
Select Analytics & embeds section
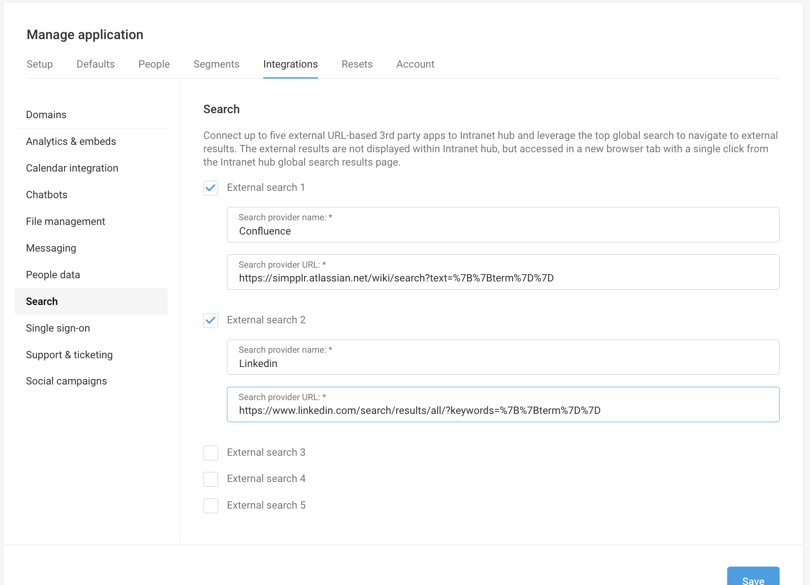click(x=71, y=141)
